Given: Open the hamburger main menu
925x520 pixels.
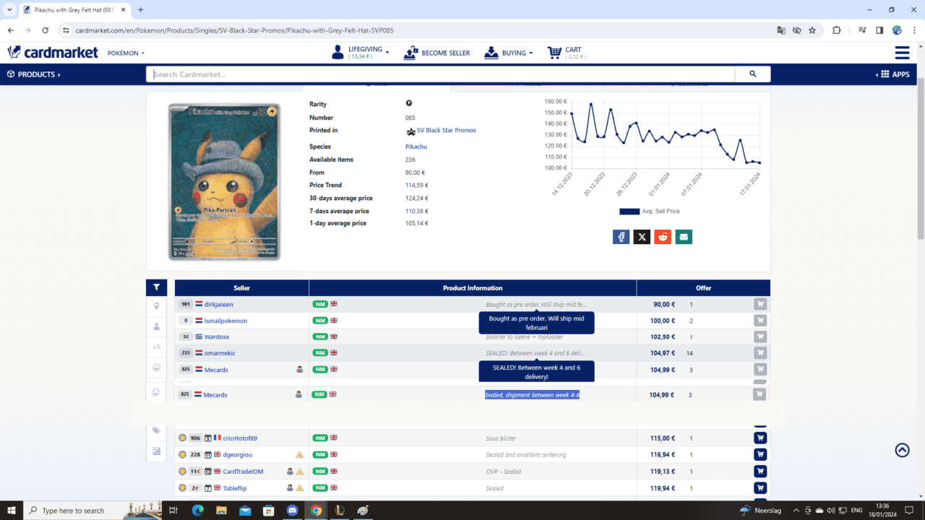Looking at the screenshot, I should click(902, 53).
